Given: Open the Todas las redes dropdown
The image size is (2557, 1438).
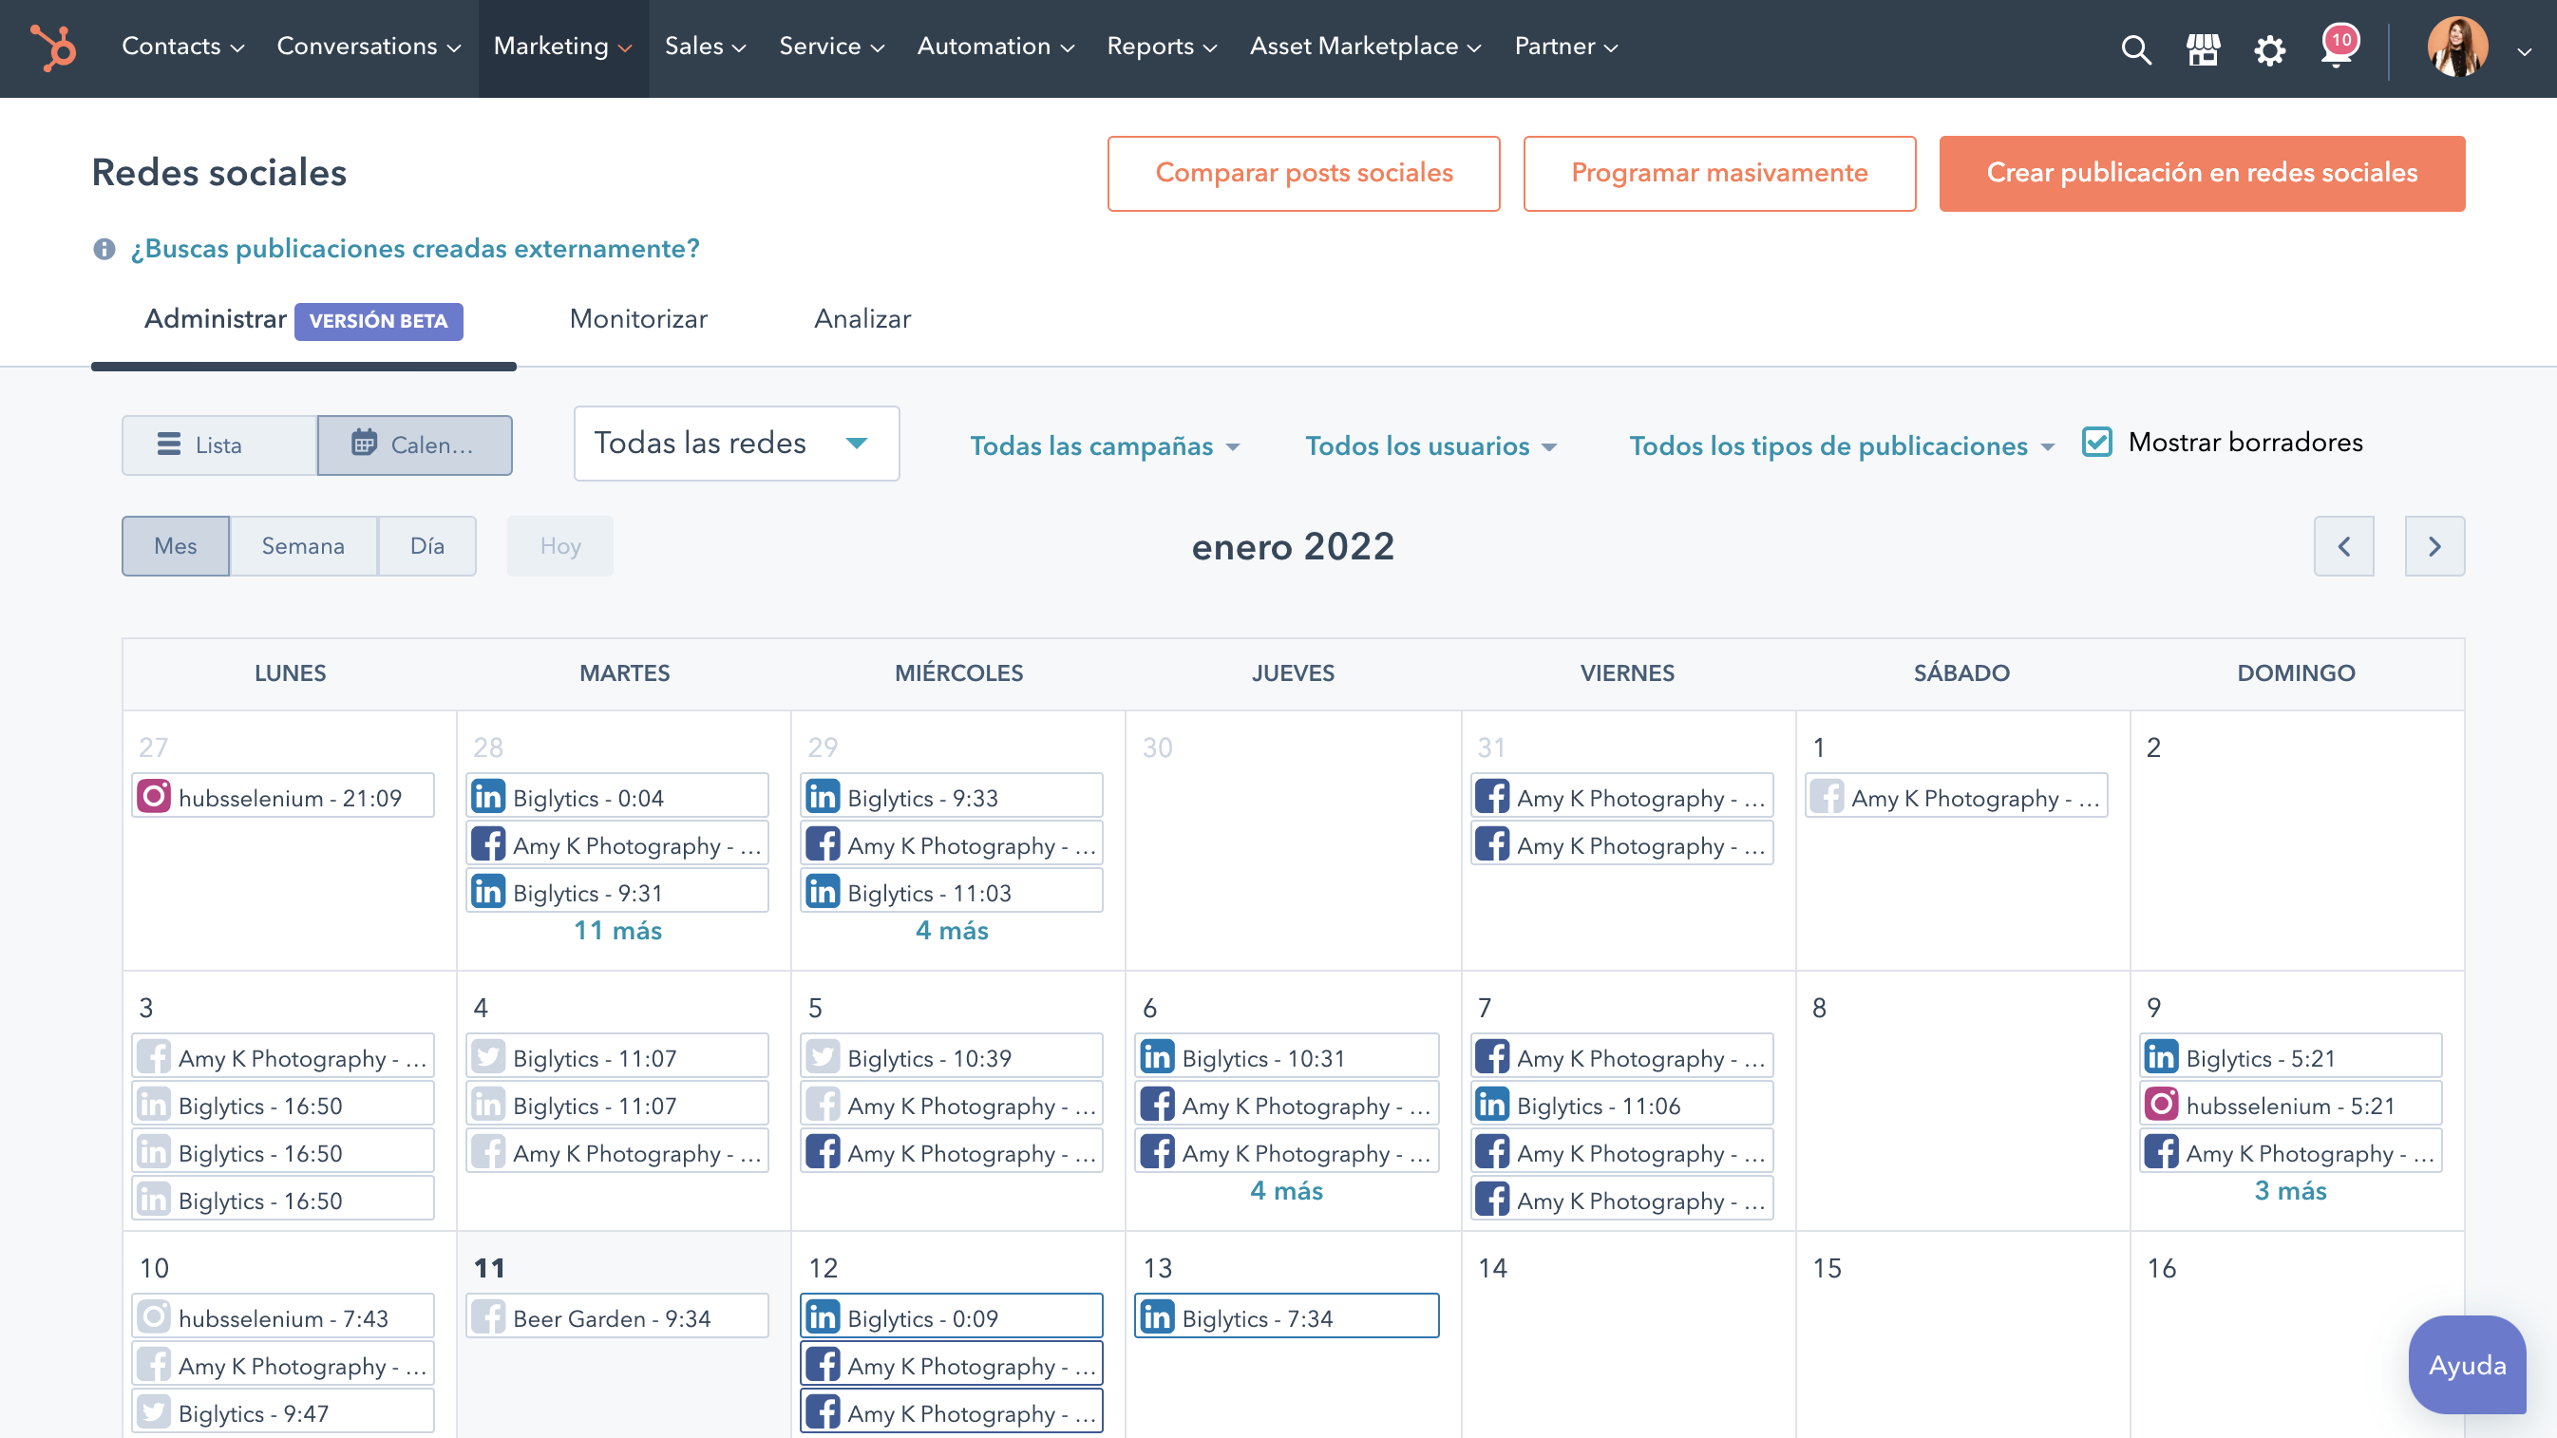Looking at the screenshot, I should [x=735, y=444].
